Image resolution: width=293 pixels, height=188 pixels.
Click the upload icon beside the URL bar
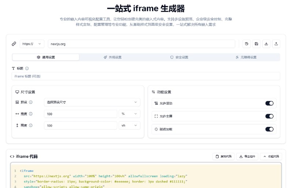(x=277, y=44)
